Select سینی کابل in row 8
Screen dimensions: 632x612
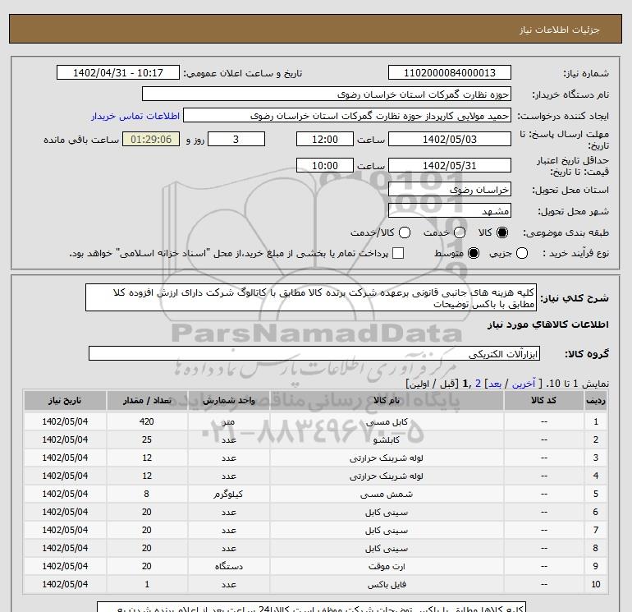(x=387, y=549)
